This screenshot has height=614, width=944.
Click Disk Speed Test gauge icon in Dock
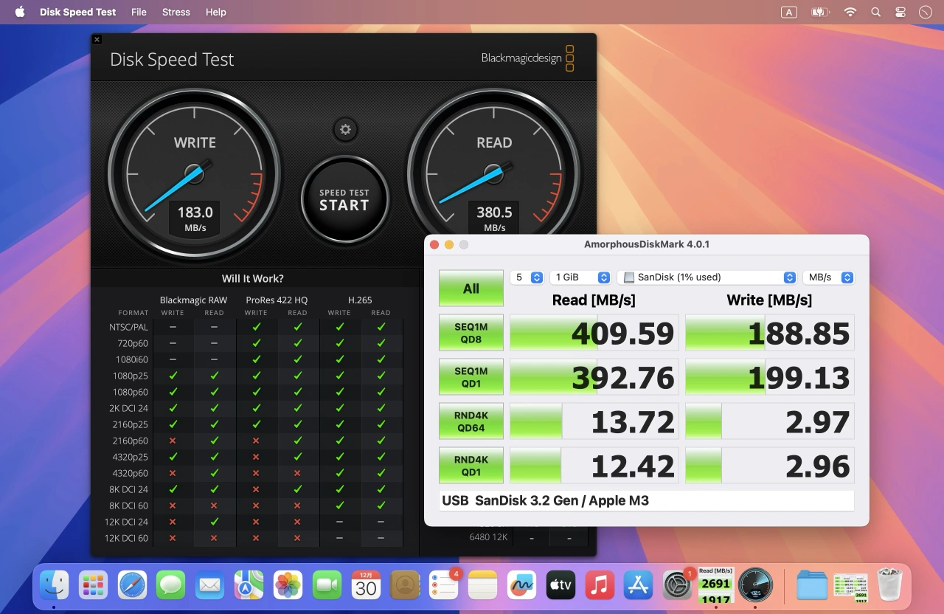[x=755, y=586]
